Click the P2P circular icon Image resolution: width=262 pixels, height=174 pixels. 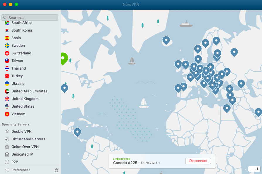coord(7,162)
